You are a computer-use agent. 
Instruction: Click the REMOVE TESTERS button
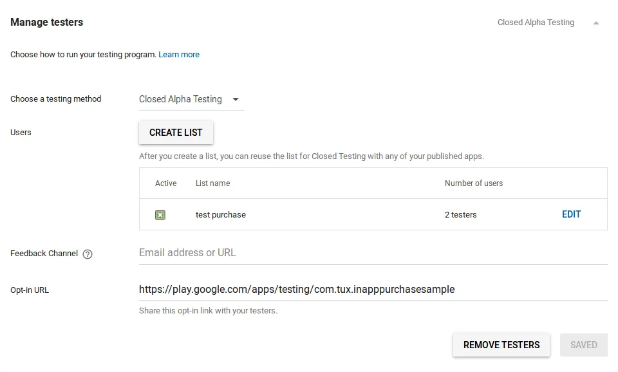pyautogui.click(x=501, y=345)
